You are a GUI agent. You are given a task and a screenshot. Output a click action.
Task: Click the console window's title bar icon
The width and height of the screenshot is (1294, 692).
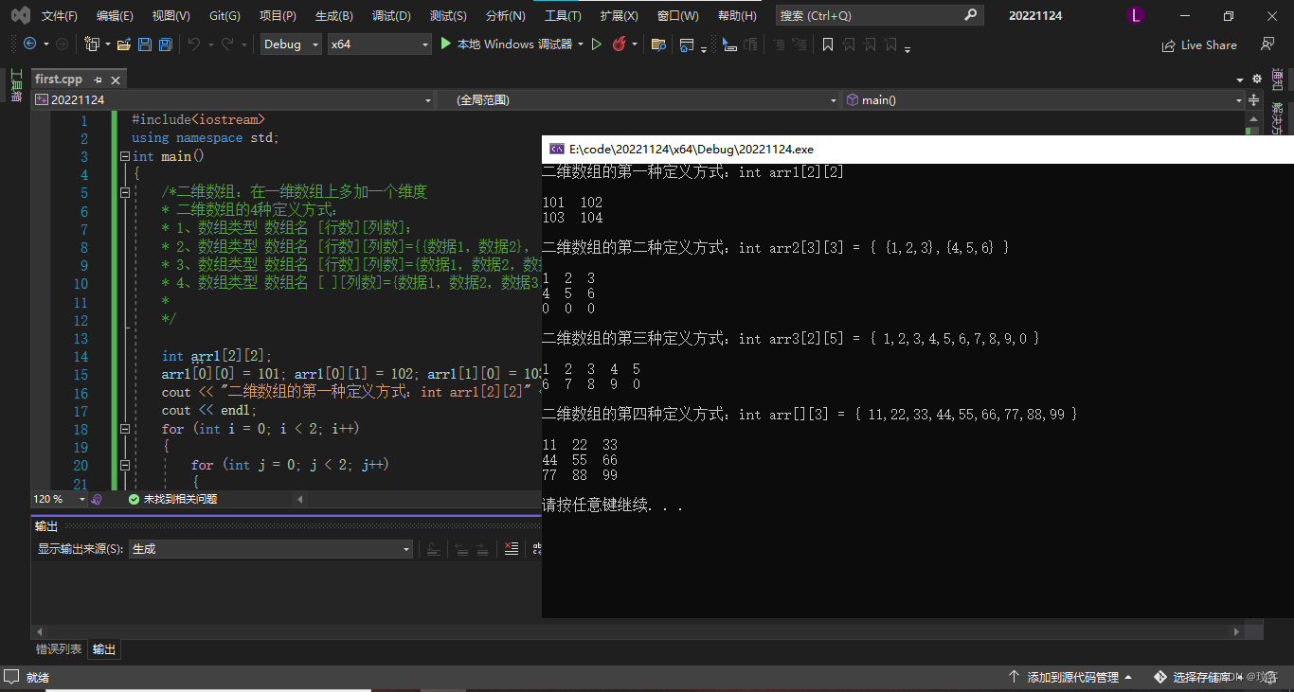pos(558,149)
